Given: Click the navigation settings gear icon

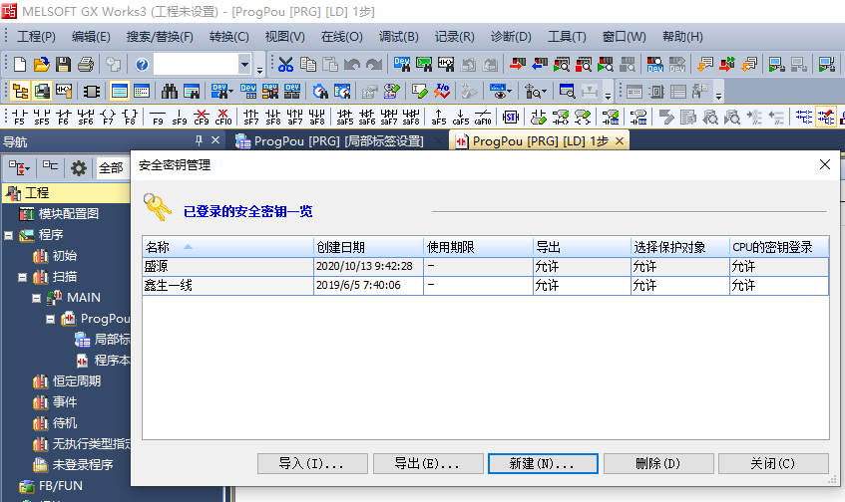Looking at the screenshot, I should [x=78, y=167].
